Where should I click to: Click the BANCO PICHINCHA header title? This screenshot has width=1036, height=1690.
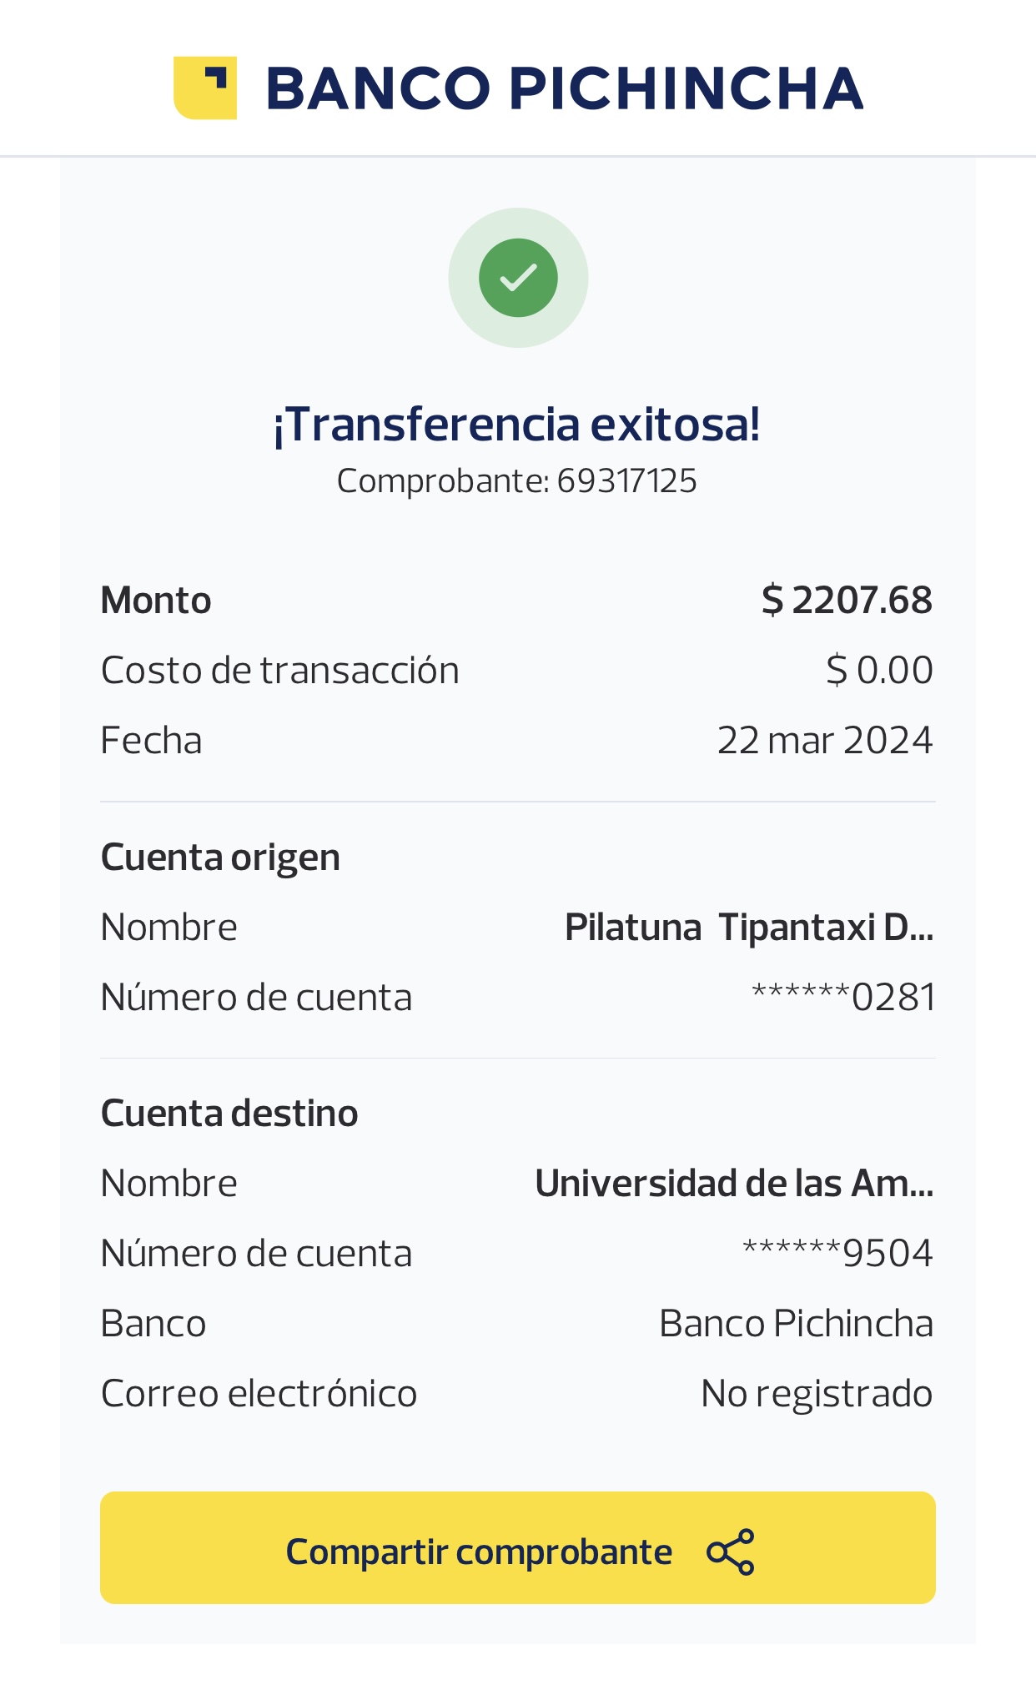564,88
